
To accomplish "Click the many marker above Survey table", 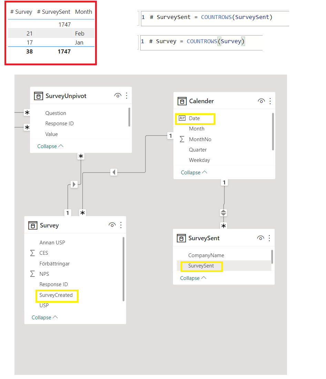I will tap(82, 213).
